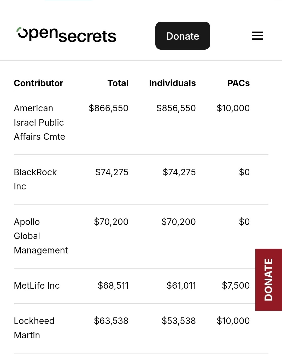Select American Israel Public Affairs Cmte contributor
This screenshot has width=282, height=354.
[x=39, y=123]
